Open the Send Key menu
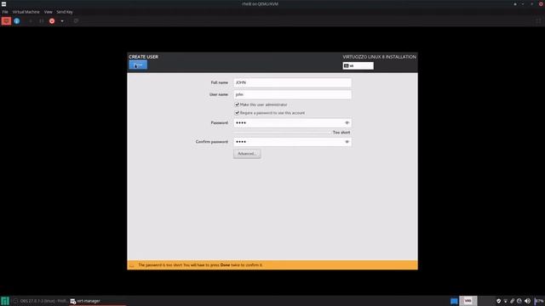The height and width of the screenshot is (306, 545). point(65,12)
